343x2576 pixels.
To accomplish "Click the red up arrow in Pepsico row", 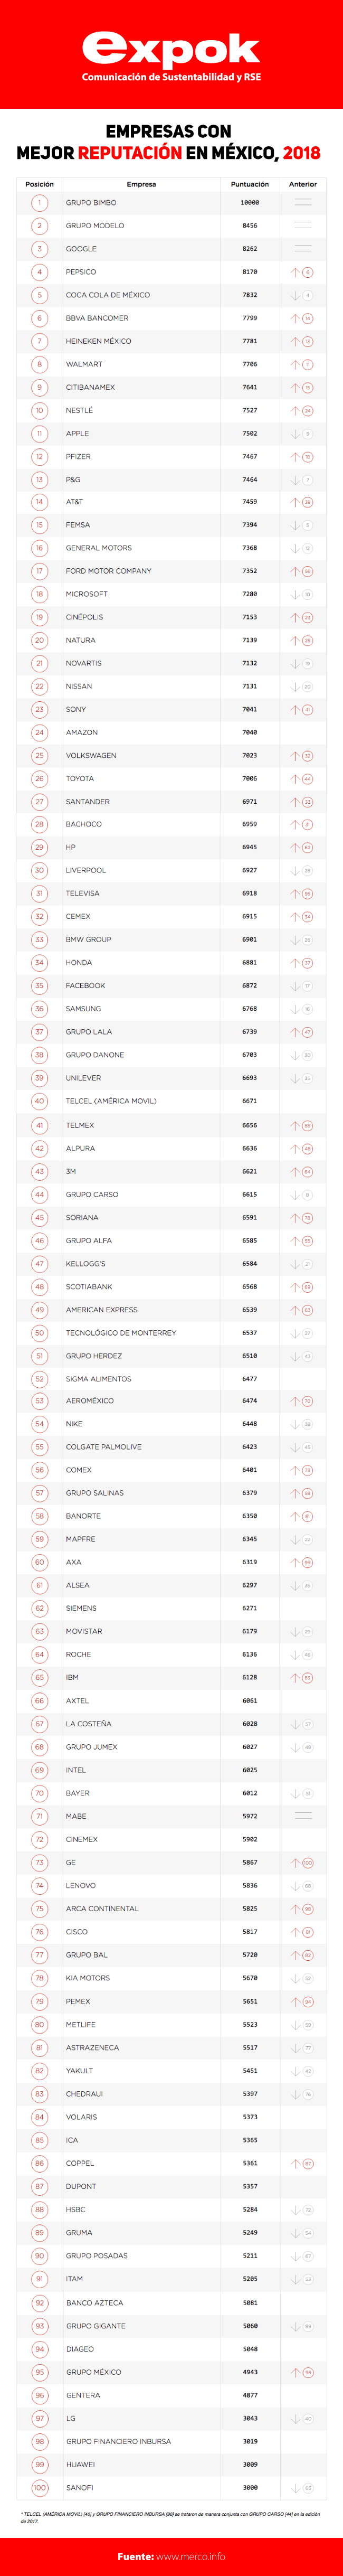I will click(x=295, y=272).
